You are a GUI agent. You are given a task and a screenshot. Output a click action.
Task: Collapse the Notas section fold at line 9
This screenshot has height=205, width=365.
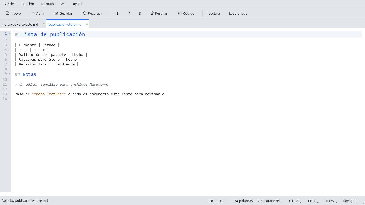9,73
